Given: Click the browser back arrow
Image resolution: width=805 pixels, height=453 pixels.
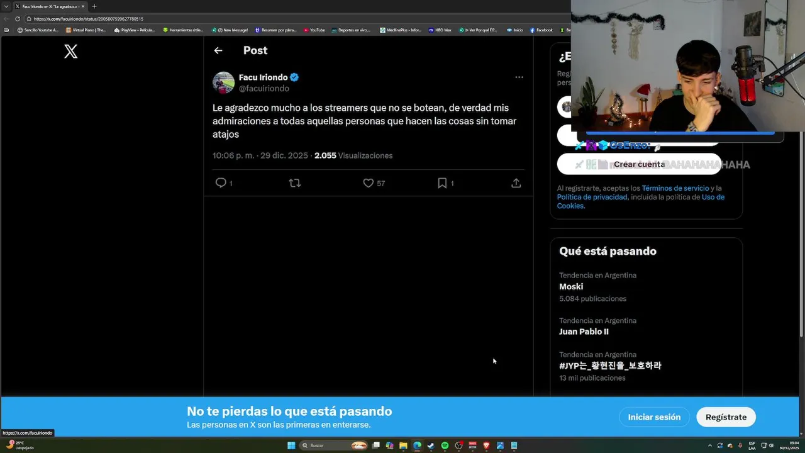Looking at the screenshot, I should pos(6,19).
